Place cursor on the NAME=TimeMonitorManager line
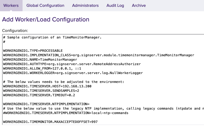This screenshot has width=204, height=130. (x=40, y=60)
